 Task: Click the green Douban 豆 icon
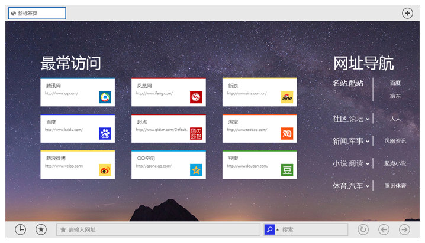(x=287, y=170)
